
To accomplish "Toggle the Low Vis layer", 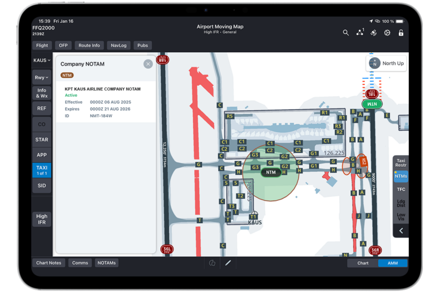I will click(401, 216).
